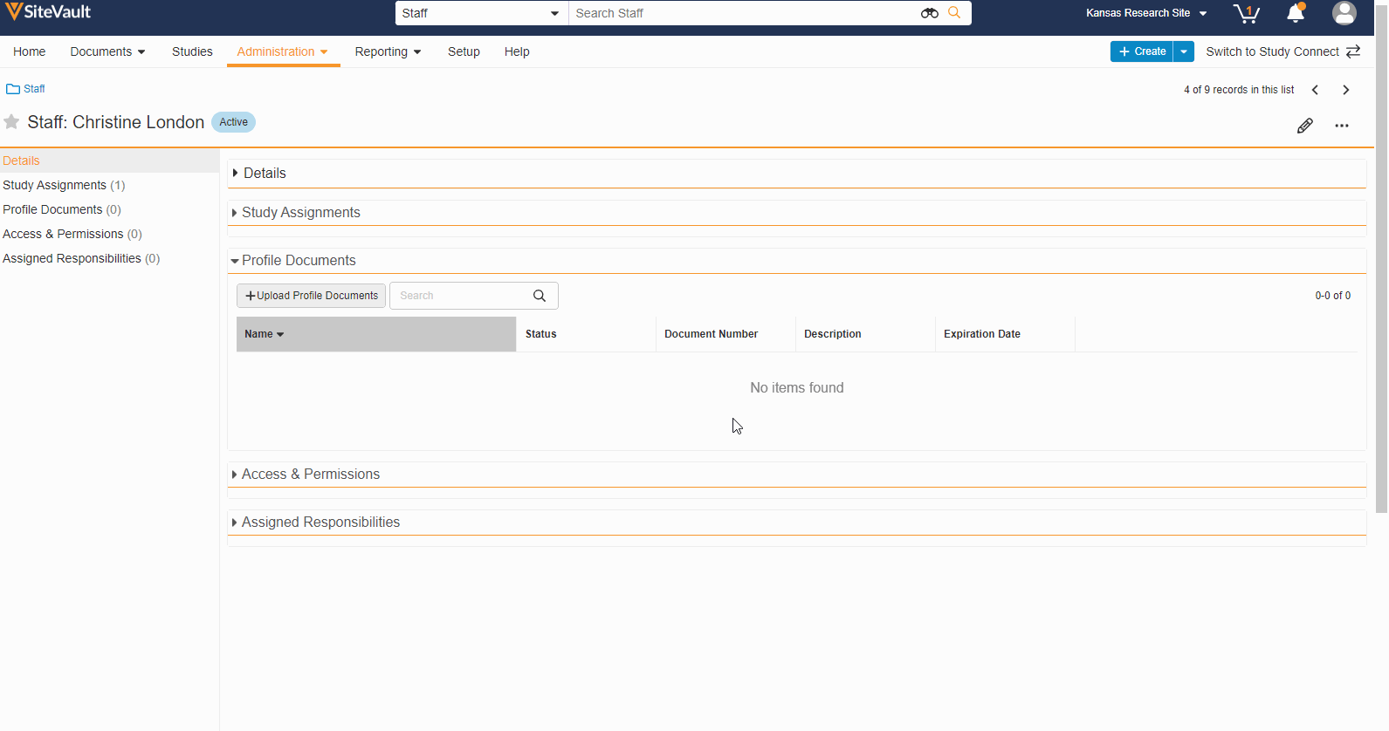
Task: Open the three-dot actions menu
Action: click(1342, 126)
